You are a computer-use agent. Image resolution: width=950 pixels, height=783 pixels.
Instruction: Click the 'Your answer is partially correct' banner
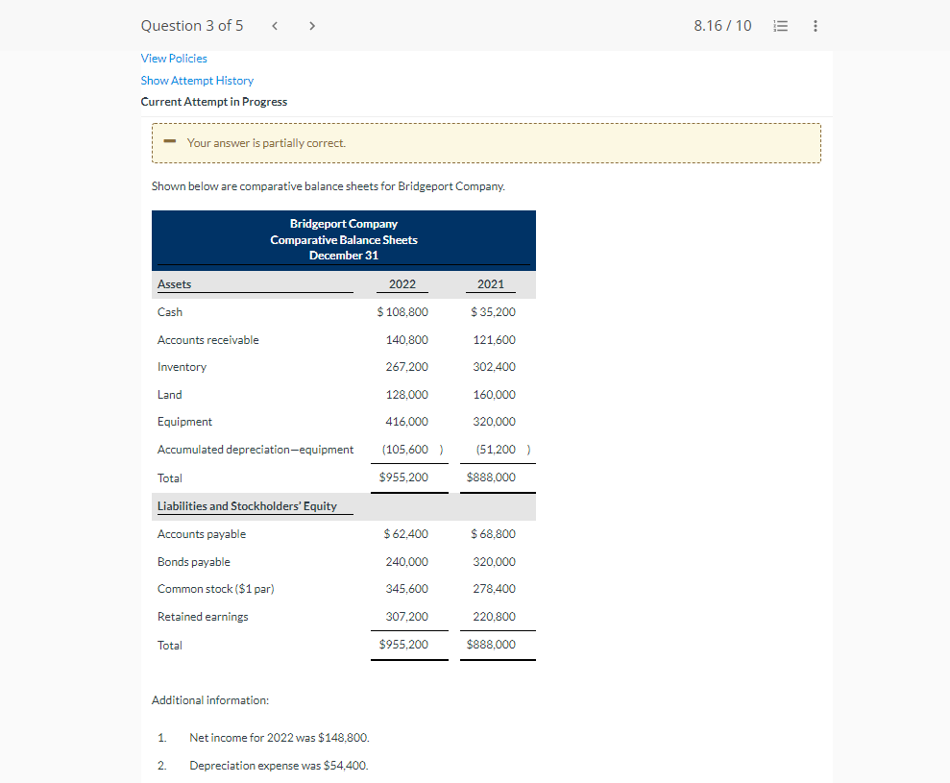pos(486,143)
